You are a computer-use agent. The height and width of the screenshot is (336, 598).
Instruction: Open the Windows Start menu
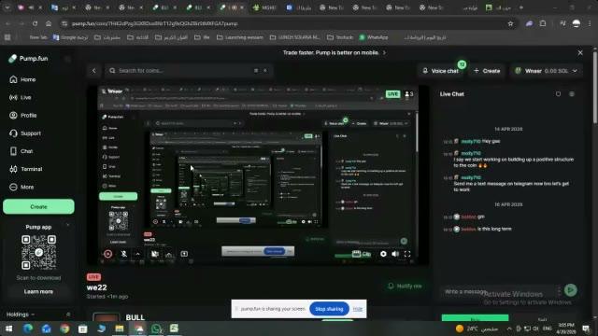pos(8,329)
